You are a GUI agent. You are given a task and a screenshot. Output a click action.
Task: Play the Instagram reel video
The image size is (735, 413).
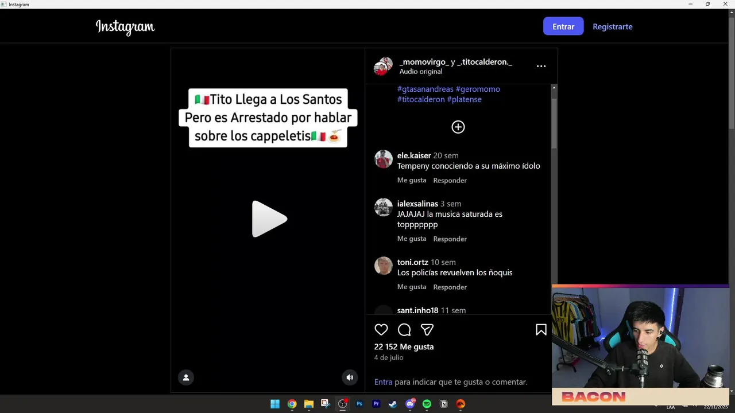pos(269,219)
